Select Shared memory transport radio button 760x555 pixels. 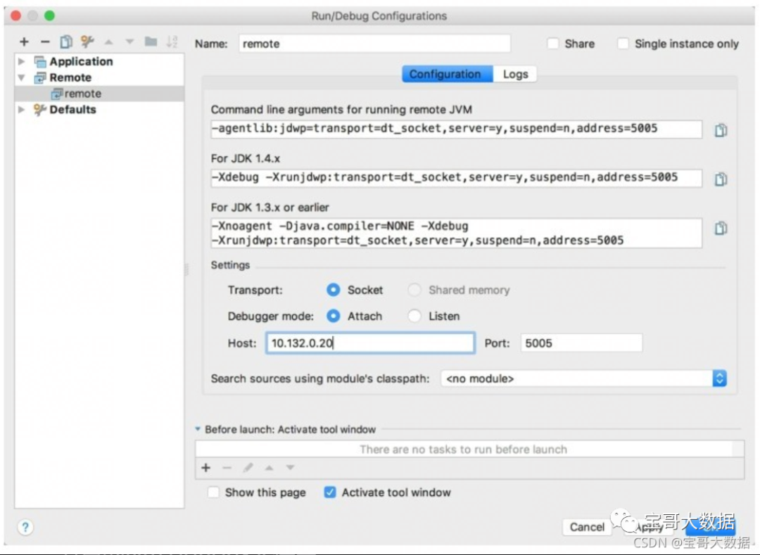(x=414, y=290)
